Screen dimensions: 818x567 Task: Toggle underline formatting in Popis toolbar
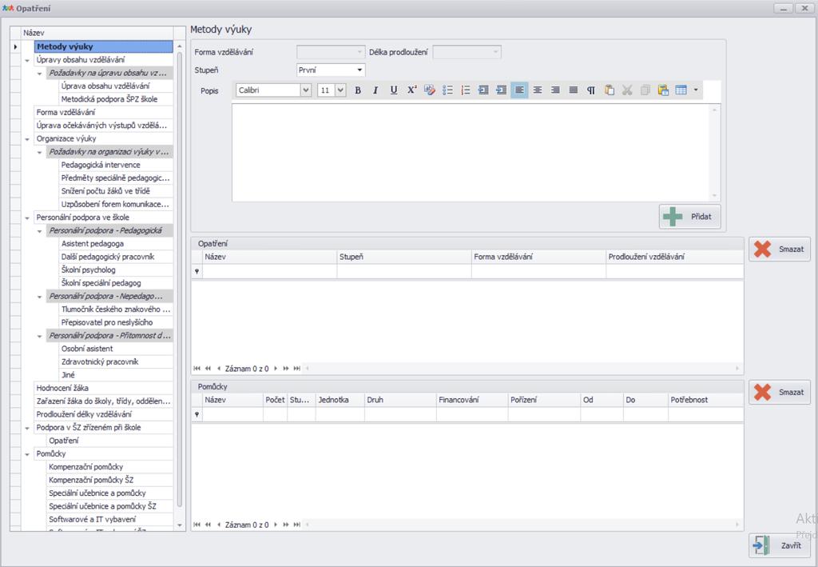(x=394, y=90)
